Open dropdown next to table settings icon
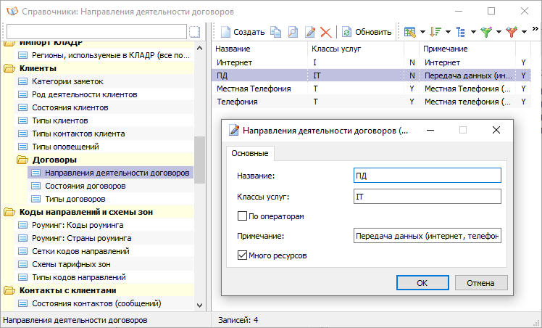The image size is (542, 328). (422, 32)
